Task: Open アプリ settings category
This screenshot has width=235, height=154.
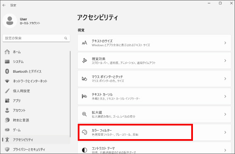Action: (36, 100)
